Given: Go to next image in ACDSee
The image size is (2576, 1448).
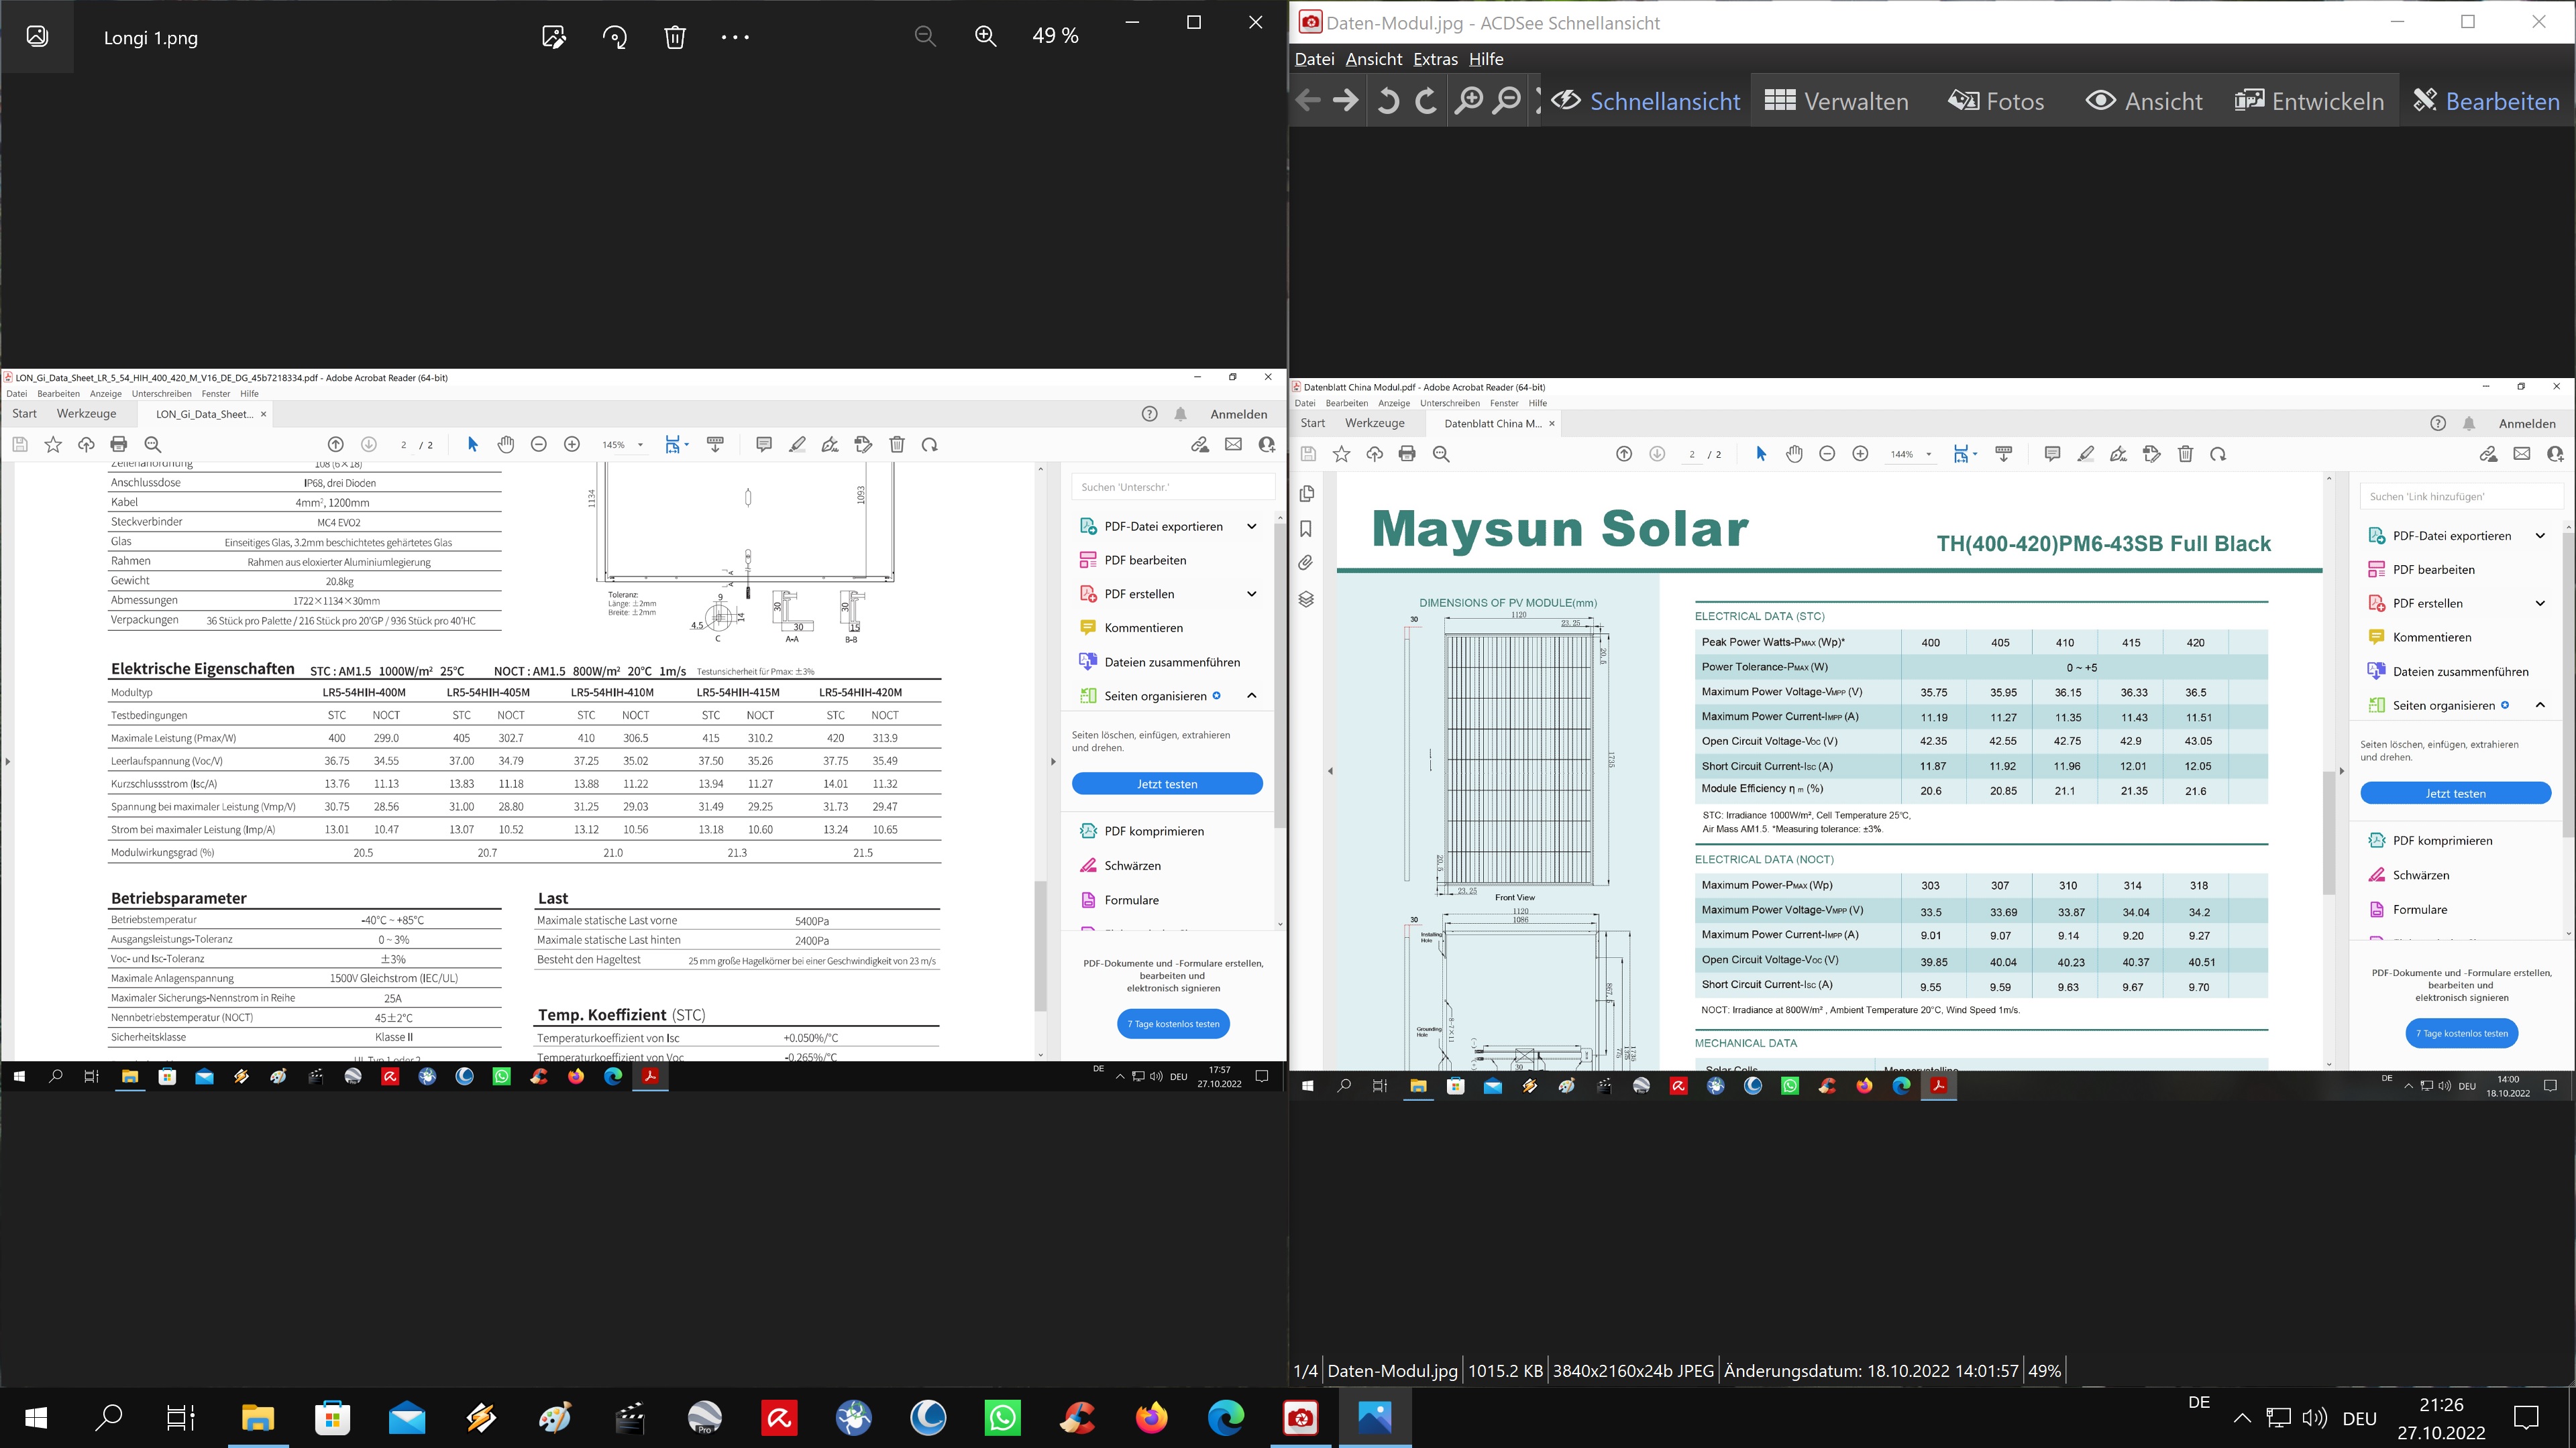Looking at the screenshot, I should (1346, 100).
